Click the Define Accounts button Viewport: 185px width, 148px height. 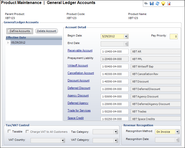(x=20, y=31)
